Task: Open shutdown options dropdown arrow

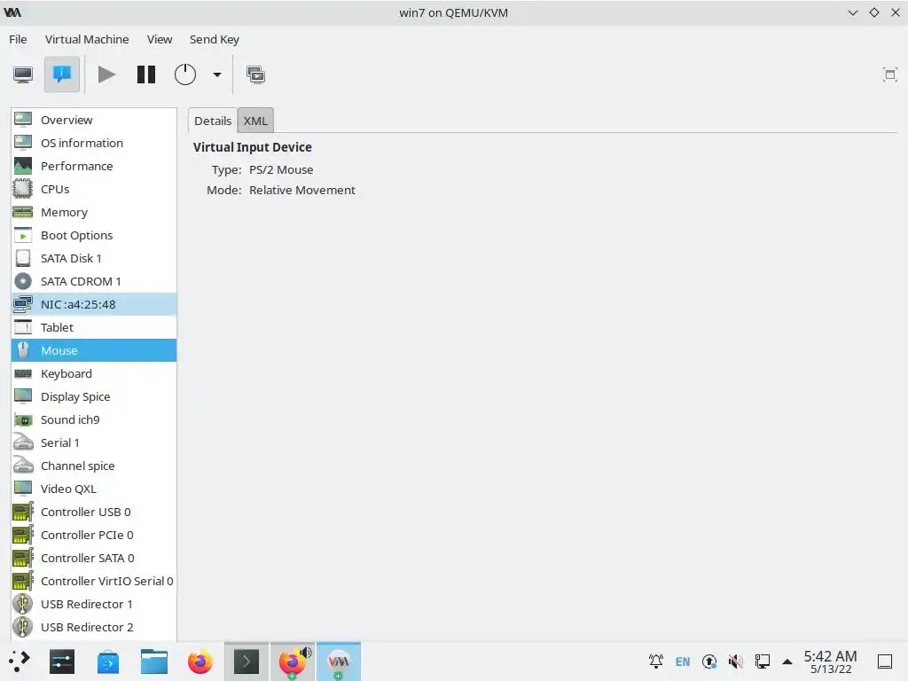Action: click(x=217, y=74)
